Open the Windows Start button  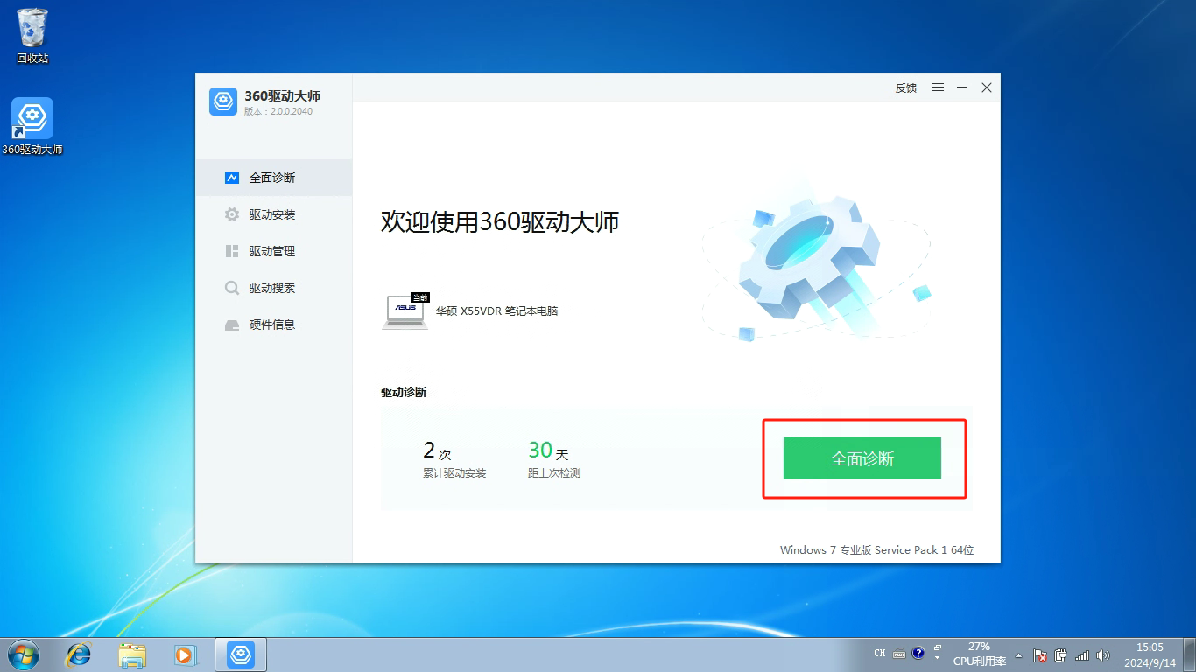click(23, 654)
